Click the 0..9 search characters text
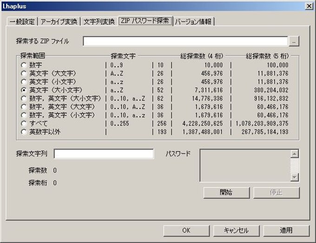316x243 pixels. [117, 65]
